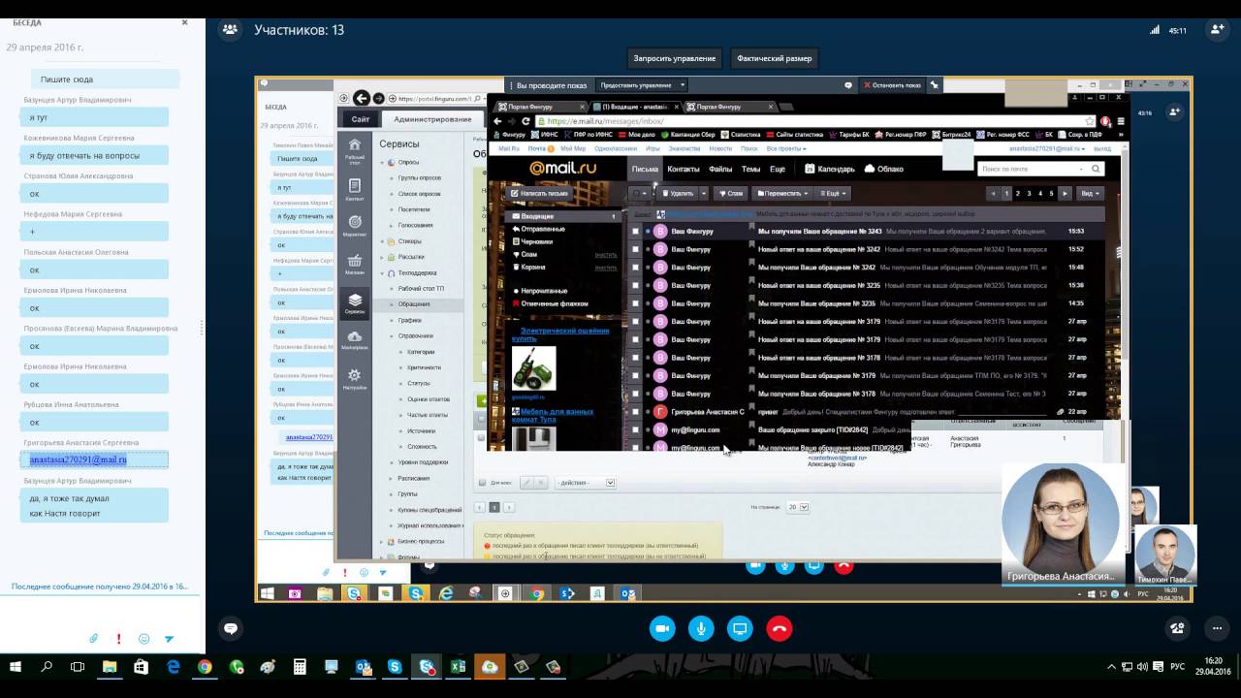Open the Сайт tab in the portal
This screenshot has height=698, width=1241.
click(x=361, y=119)
